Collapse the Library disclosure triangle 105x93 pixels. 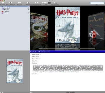pyautogui.click(x=1, y=6)
